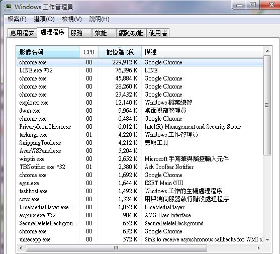
Task: Select the chrome.exe 23,432 K row
Action: 140,95
